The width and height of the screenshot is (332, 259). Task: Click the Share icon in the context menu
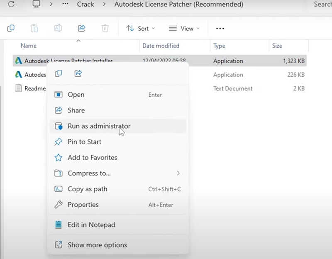[x=78, y=73]
